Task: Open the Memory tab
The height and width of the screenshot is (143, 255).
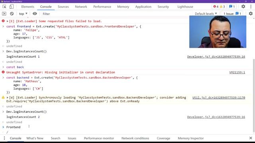Action: 123,7
